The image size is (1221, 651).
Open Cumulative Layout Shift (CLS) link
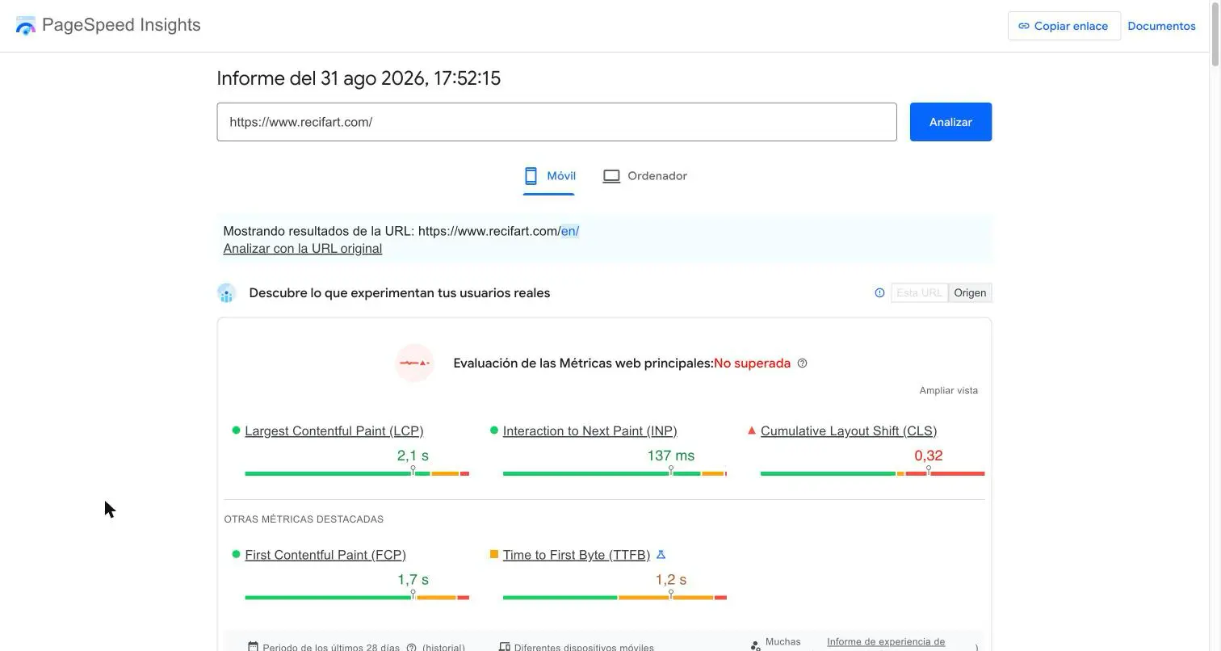coord(849,431)
